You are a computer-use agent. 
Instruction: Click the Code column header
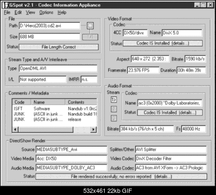click(21, 102)
